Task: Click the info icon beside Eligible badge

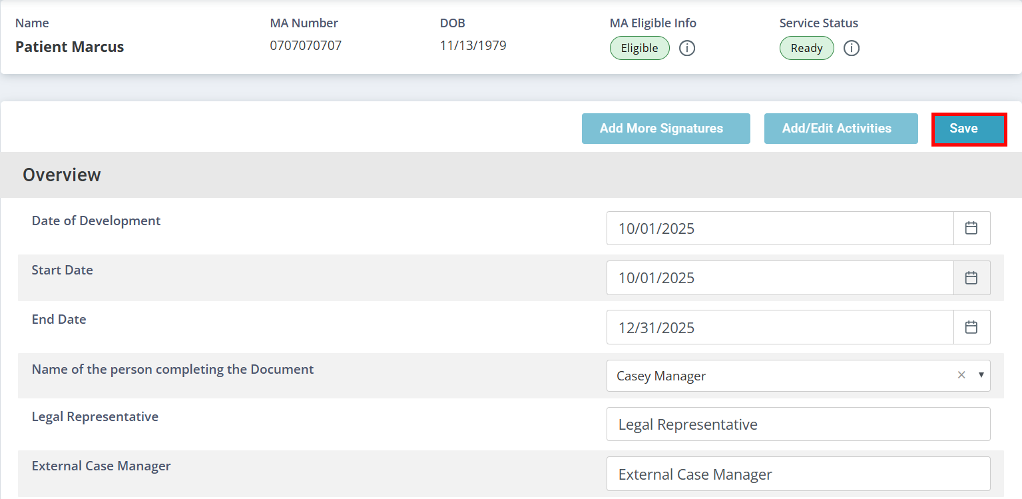Action: click(x=687, y=49)
